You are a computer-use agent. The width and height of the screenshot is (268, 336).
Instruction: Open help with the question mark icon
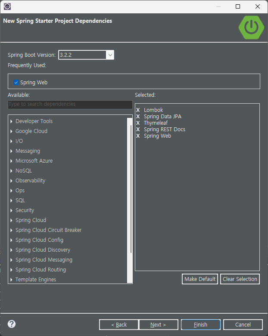click(12, 324)
